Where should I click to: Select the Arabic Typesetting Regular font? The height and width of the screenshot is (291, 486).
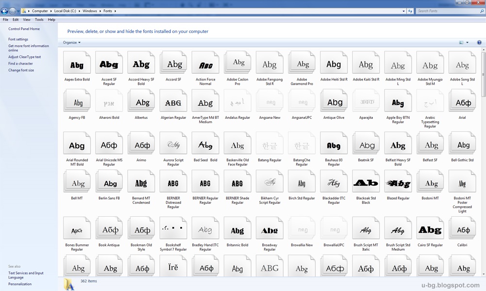[430, 101]
